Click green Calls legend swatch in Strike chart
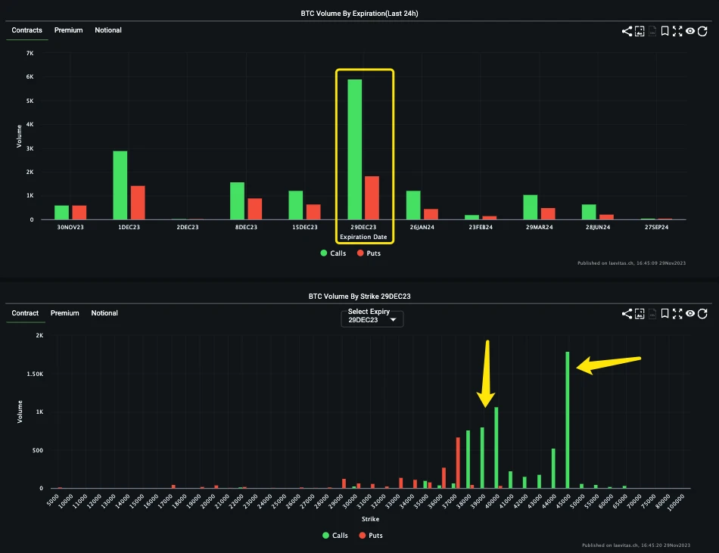Viewport: 719px width, 553px height. (x=325, y=536)
